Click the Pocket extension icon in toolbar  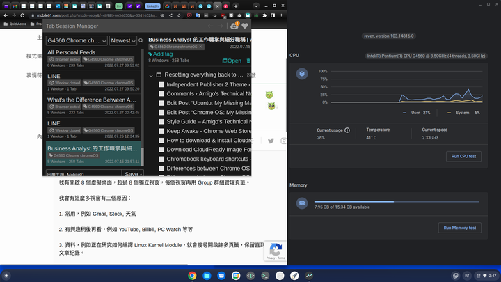click(x=189, y=15)
